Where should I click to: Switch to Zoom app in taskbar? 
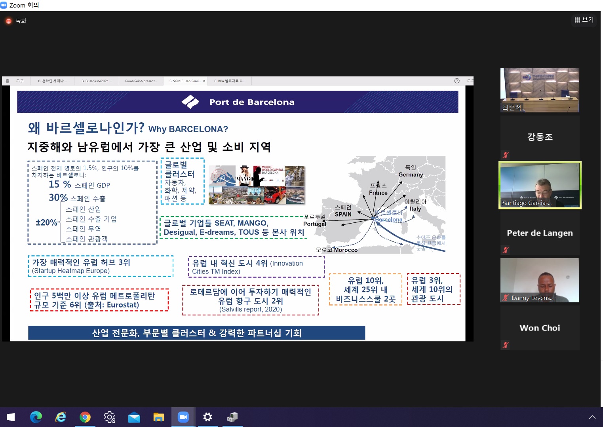[x=183, y=417]
